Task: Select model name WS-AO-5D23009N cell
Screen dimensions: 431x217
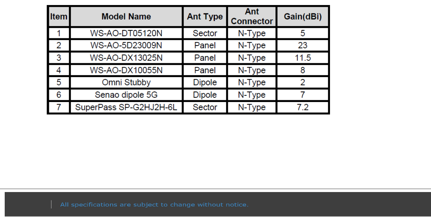Action: tap(126, 46)
